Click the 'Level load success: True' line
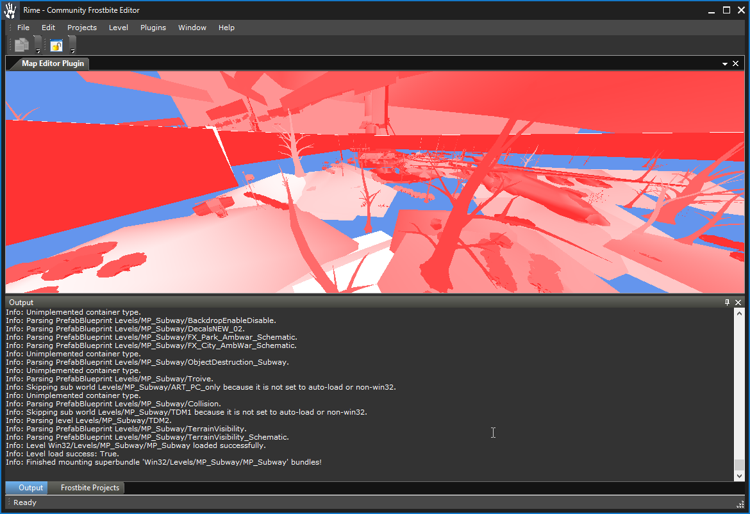 click(62, 454)
